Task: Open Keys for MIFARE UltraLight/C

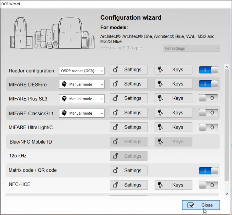Action: click(173, 127)
